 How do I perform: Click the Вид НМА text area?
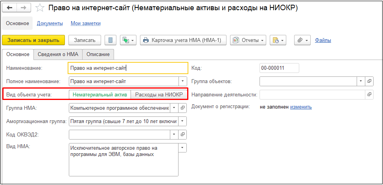pyautogui.click(x=124, y=160)
